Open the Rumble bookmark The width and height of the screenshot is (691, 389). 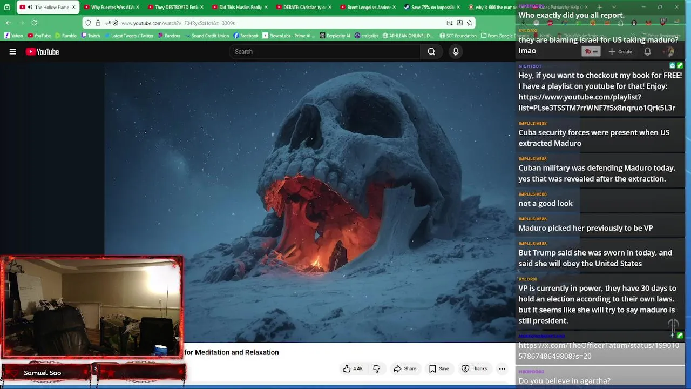click(66, 36)
